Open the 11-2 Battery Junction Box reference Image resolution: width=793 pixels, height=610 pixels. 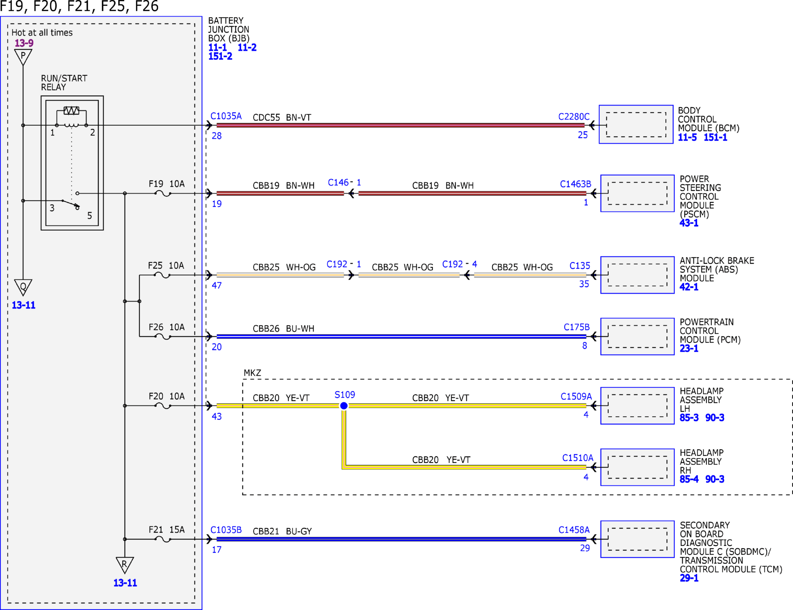(x=247, y=48)
